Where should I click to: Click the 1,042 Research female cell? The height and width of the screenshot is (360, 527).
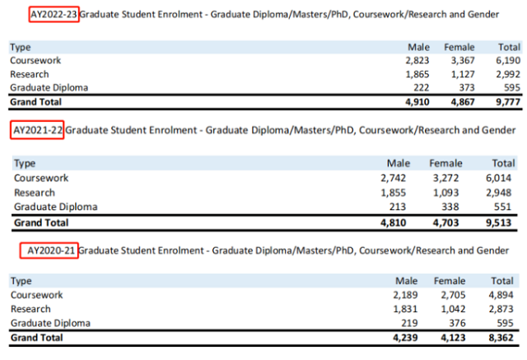pyautogui.click(x=453, y=309)
